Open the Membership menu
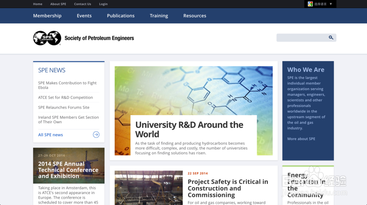 click(x=47, y=16)
